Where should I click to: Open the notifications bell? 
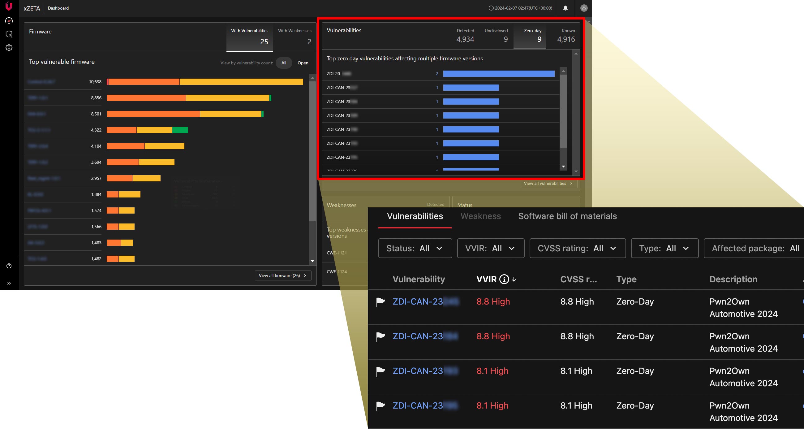click(565, 8)
